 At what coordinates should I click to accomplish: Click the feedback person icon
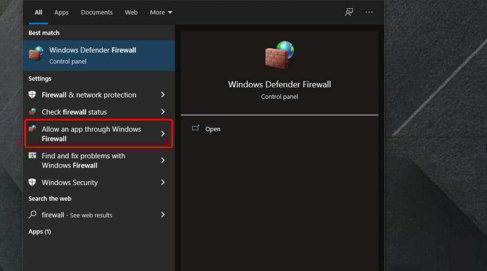[349, 12]
